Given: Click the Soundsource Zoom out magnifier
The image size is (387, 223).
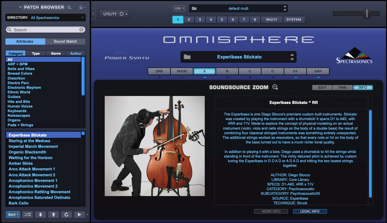Looking at the screenshot, I should pos(275,87).
